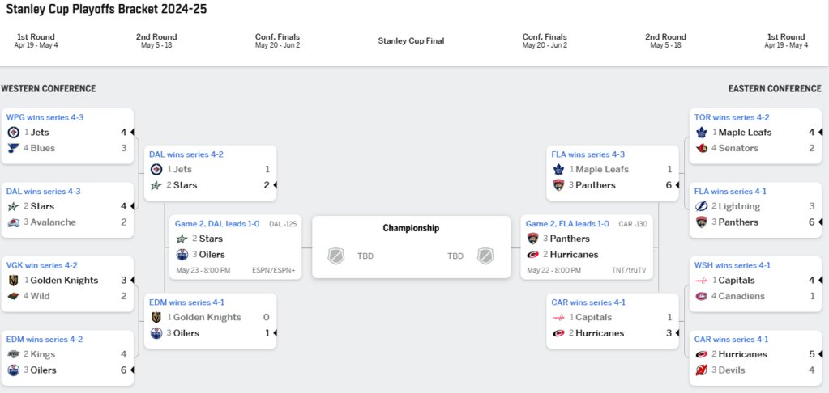Viewport: 829px width, 393px height.
Task: Open 'EDM wins series 4-1' link
Action: (186, 302)
